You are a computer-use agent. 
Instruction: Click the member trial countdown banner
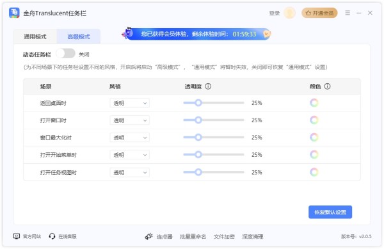pos(197,34)
